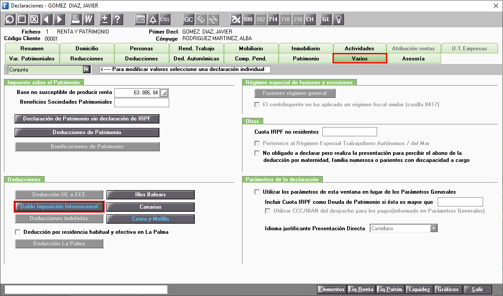This screenshot has width=503, height=296.
Task: Click the CISS toolbar button
Action: [x=165, y=19]
